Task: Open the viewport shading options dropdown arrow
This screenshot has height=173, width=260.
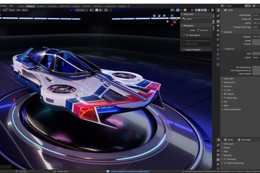Action: pos(208,10)
